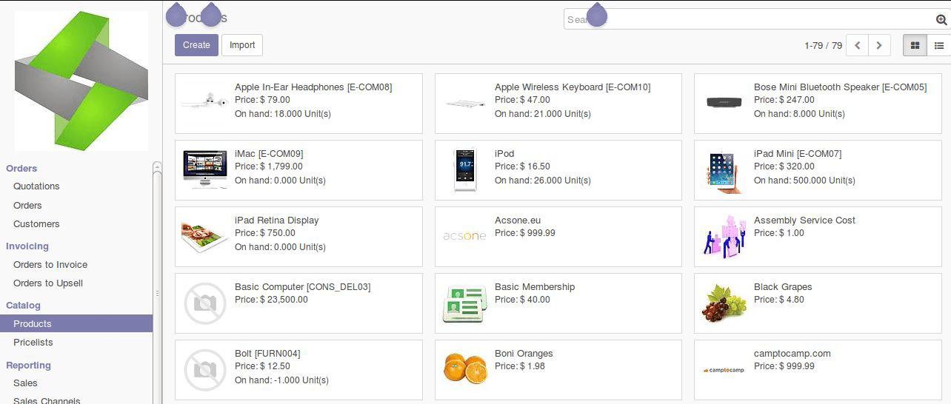This screenshot has width=951, height=404.
Task: Open Boni Oranges product title
Action: pos(524,354)
